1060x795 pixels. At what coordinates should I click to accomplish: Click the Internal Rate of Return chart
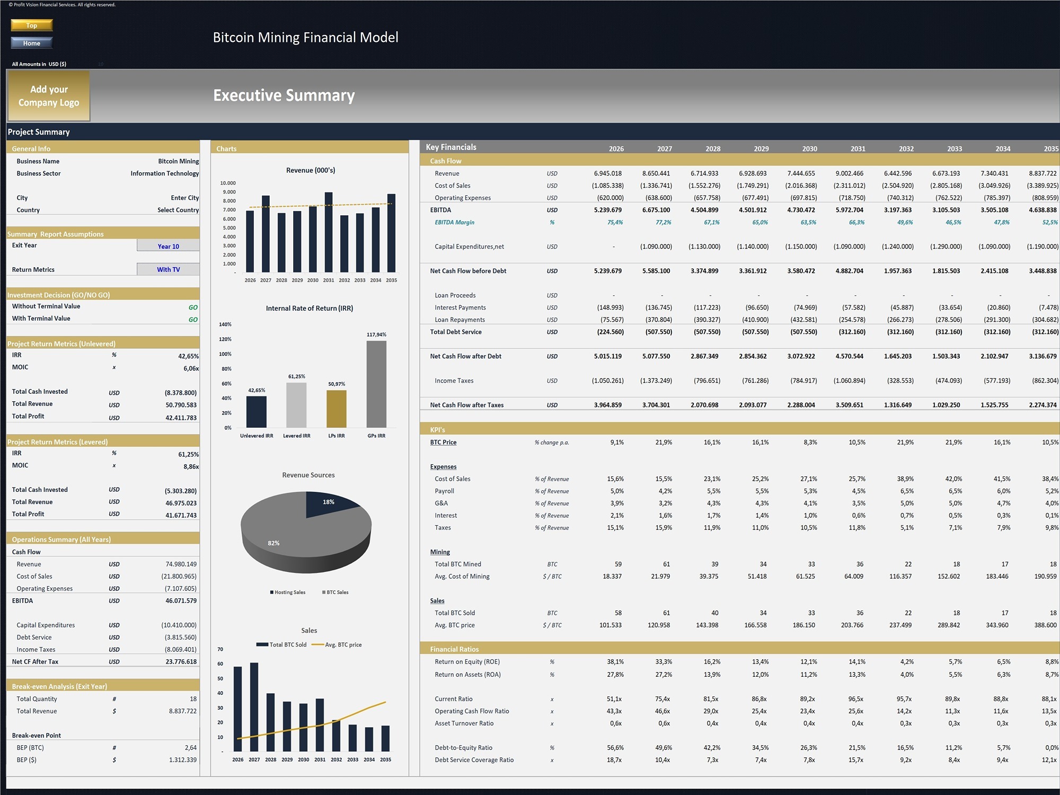[310, 371]
